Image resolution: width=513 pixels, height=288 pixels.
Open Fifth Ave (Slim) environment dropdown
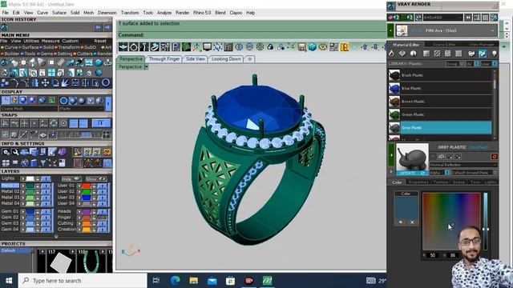[447, 30]
